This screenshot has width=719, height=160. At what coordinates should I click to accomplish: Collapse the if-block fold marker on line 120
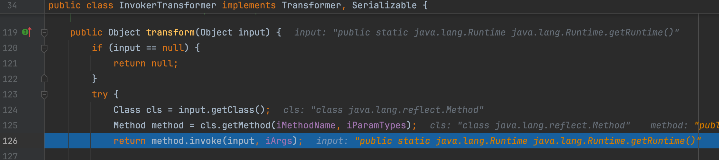pos(44,48)
